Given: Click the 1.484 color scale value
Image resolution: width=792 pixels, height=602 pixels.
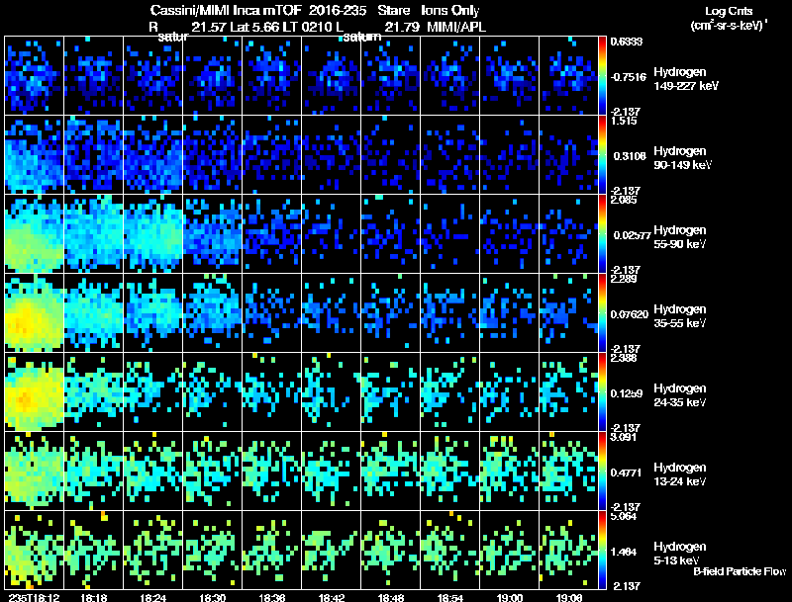Looking at the screenshot, I should point(624,553).
